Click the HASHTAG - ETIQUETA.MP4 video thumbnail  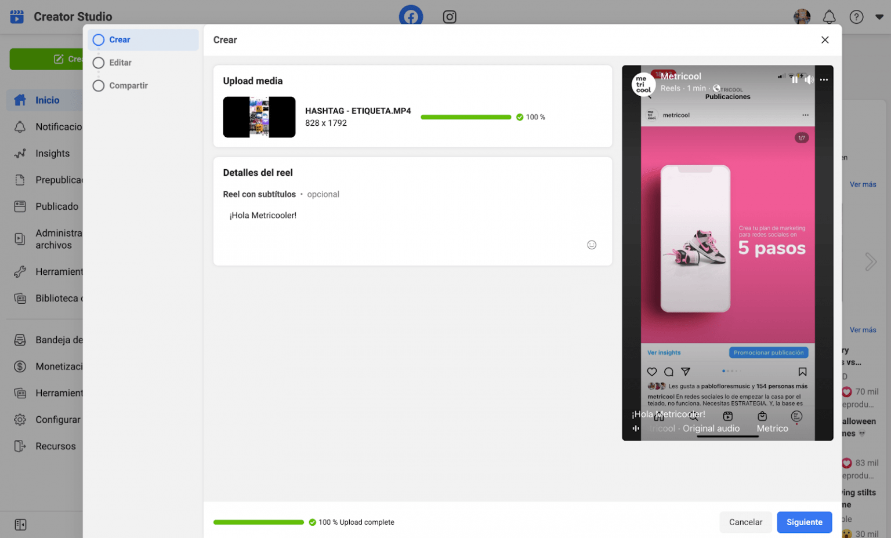point(259,117)
